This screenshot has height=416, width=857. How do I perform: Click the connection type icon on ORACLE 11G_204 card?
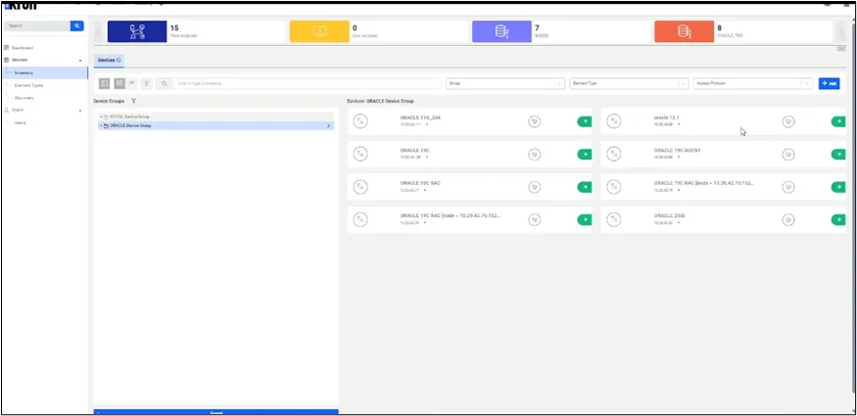click(535, 121)
